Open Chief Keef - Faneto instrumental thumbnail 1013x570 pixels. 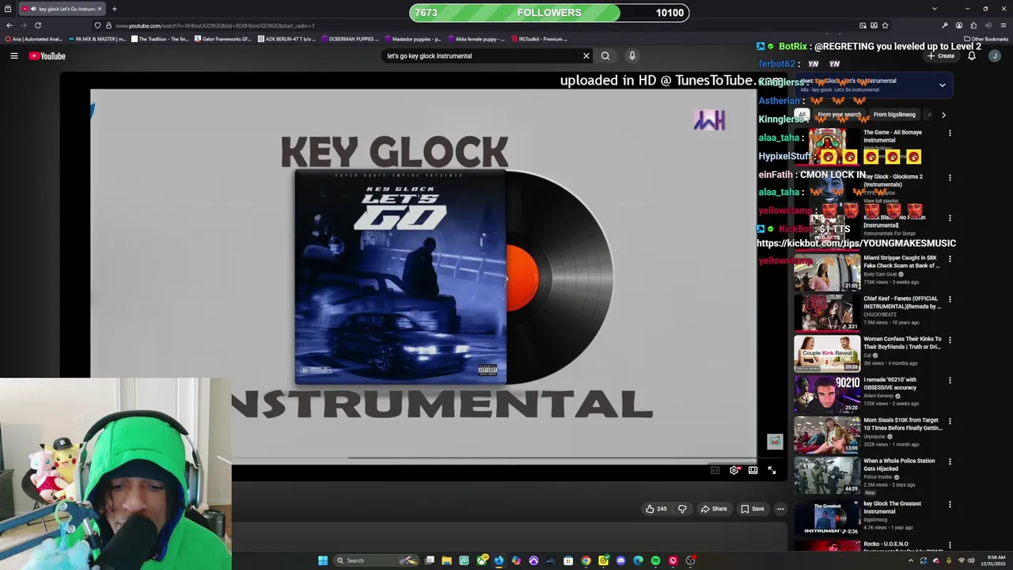pos(827,313)
